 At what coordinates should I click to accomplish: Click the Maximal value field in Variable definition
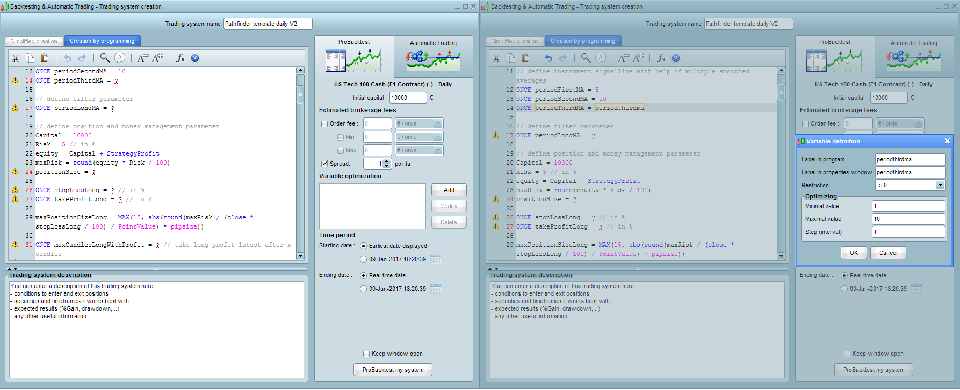(x=908, y=219)
